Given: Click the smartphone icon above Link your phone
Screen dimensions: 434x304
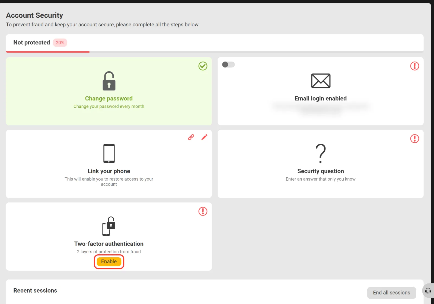Looking at the screenshot, I should coord(109,153).
